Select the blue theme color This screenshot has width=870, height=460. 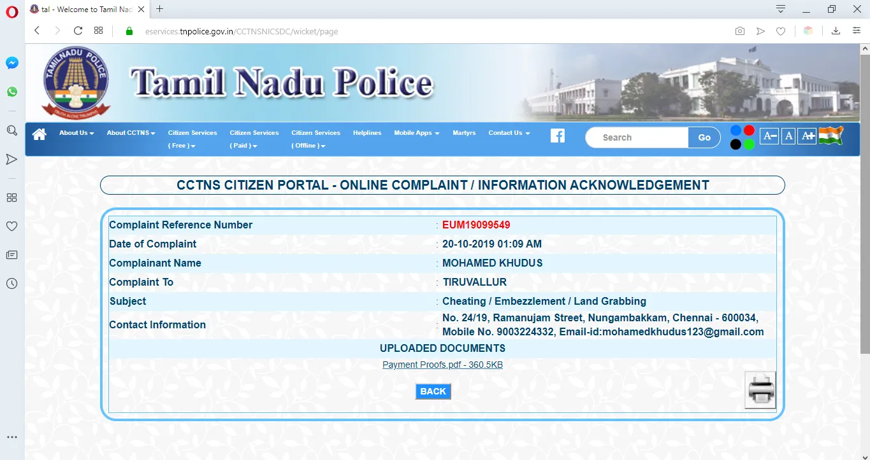[x=736, y=130]
